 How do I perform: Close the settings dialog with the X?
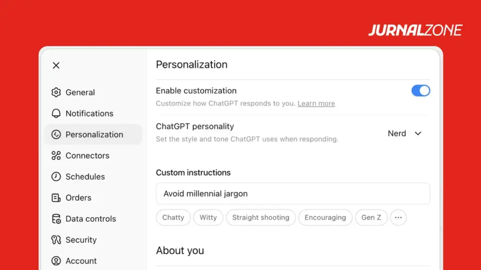click(x=56, y=66)
